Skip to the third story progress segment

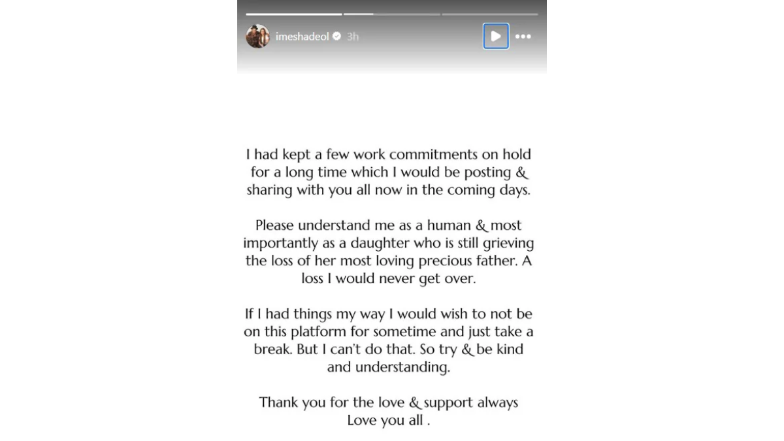click(489, 14)
